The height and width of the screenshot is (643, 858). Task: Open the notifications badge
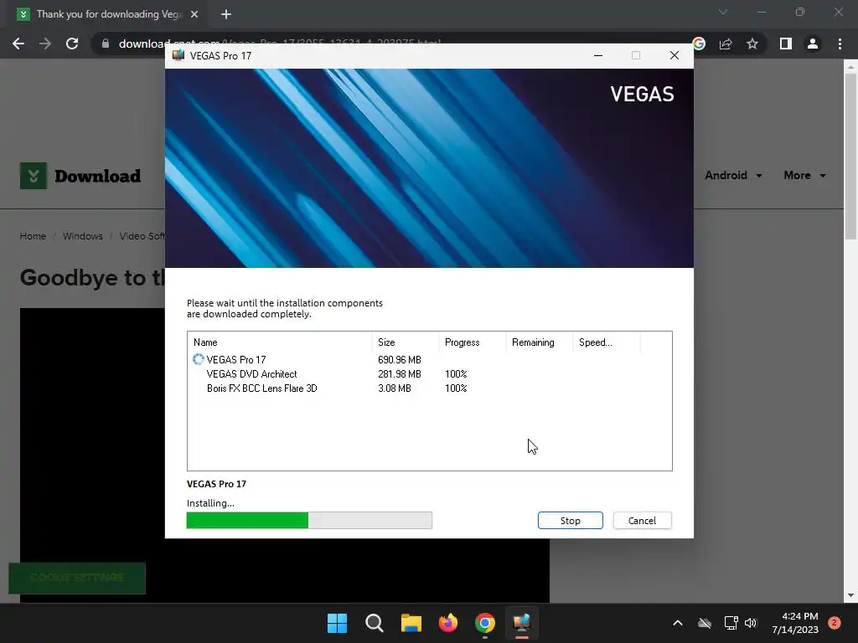click(x=835, y=623)
